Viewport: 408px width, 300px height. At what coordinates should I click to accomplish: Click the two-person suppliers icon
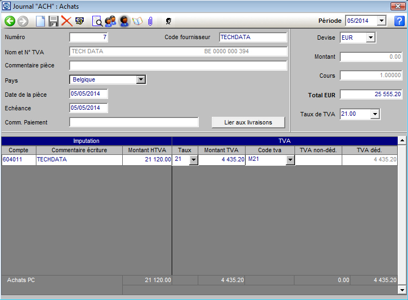click(111, 21)
